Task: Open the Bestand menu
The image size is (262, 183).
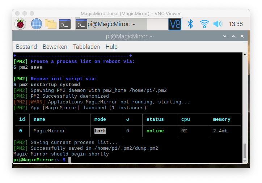Action: pos(26,47)
